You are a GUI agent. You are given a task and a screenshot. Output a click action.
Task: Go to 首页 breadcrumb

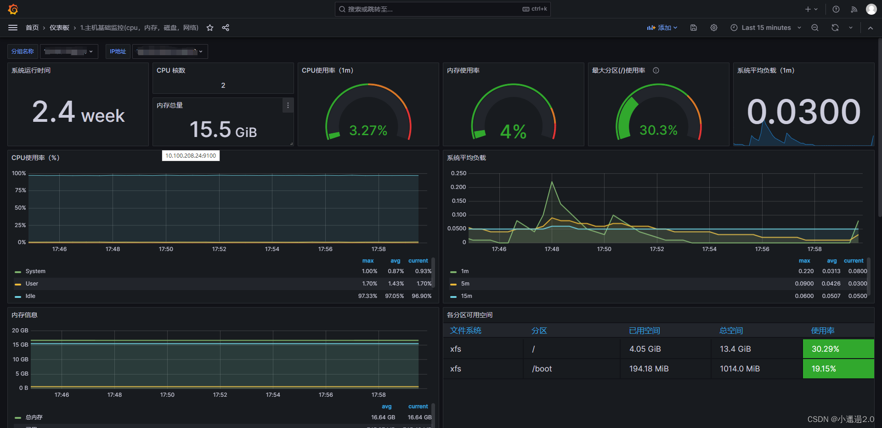pyautogui.click(x=32, y=28)
